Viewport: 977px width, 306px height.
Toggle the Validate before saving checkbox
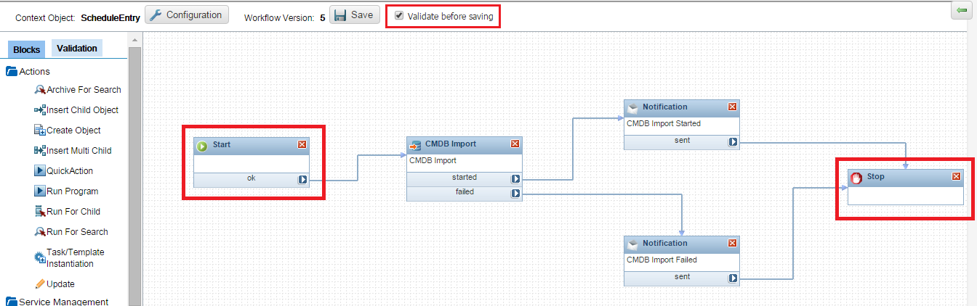click(x=398, y=15)
